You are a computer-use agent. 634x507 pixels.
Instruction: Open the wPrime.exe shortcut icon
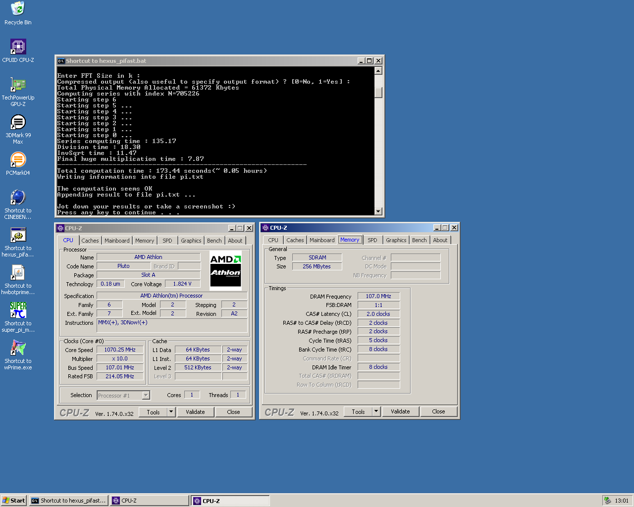click(x=18, y=355)
